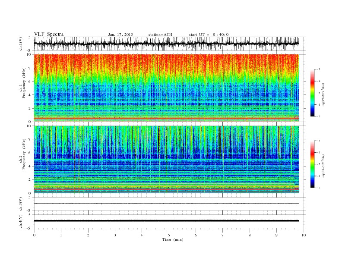The width and height of the screenshot is (342, 264).
Task: Click the ch.1 color scale bar
Action: (x=313, y=93)
